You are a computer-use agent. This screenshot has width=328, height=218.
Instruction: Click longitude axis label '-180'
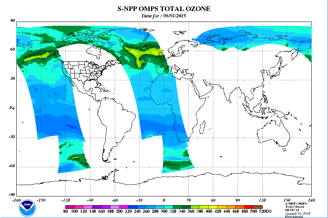coord(16,201)
